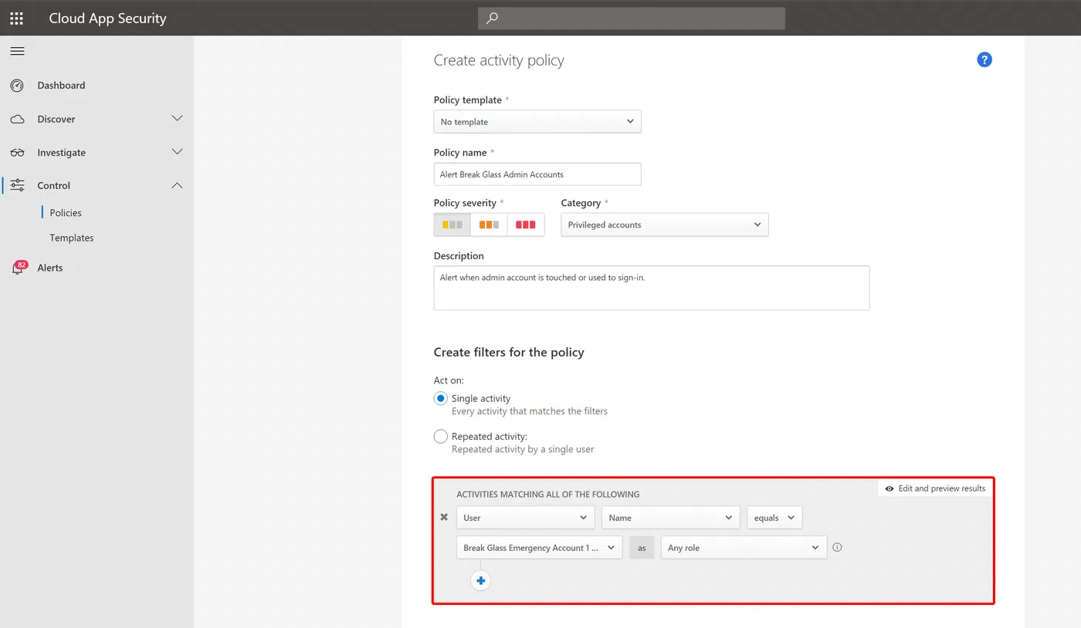
Task: Select the Repeated activity radio button
Action: tap(441, 437)
